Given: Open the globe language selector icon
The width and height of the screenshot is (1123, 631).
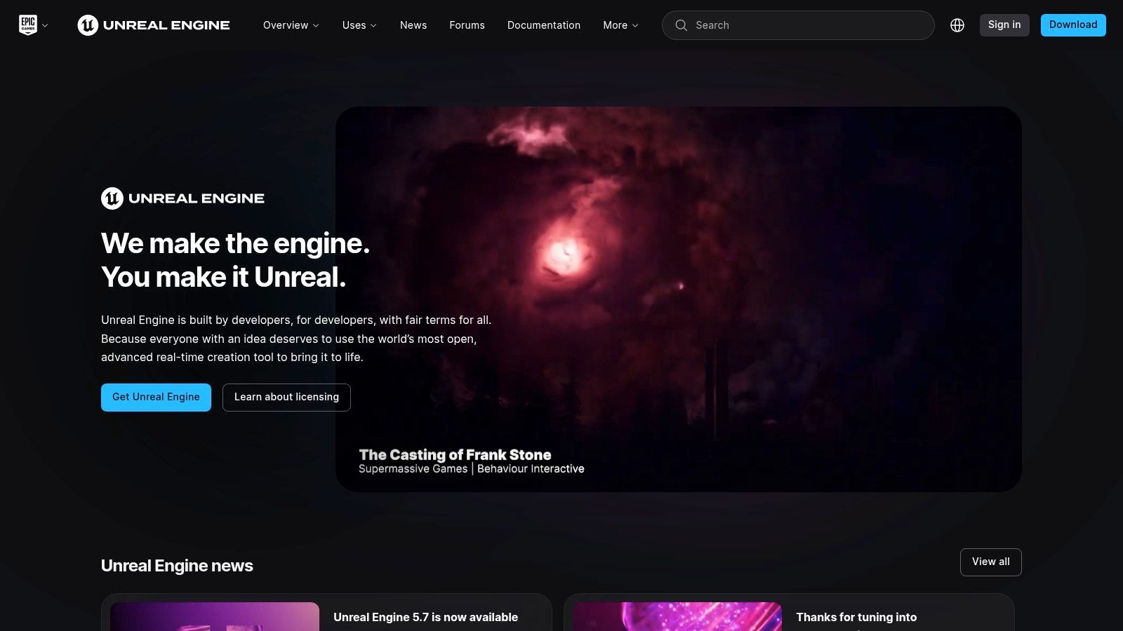Looking at the screenshot, I should pyautogui.click(x=957, y=25).
